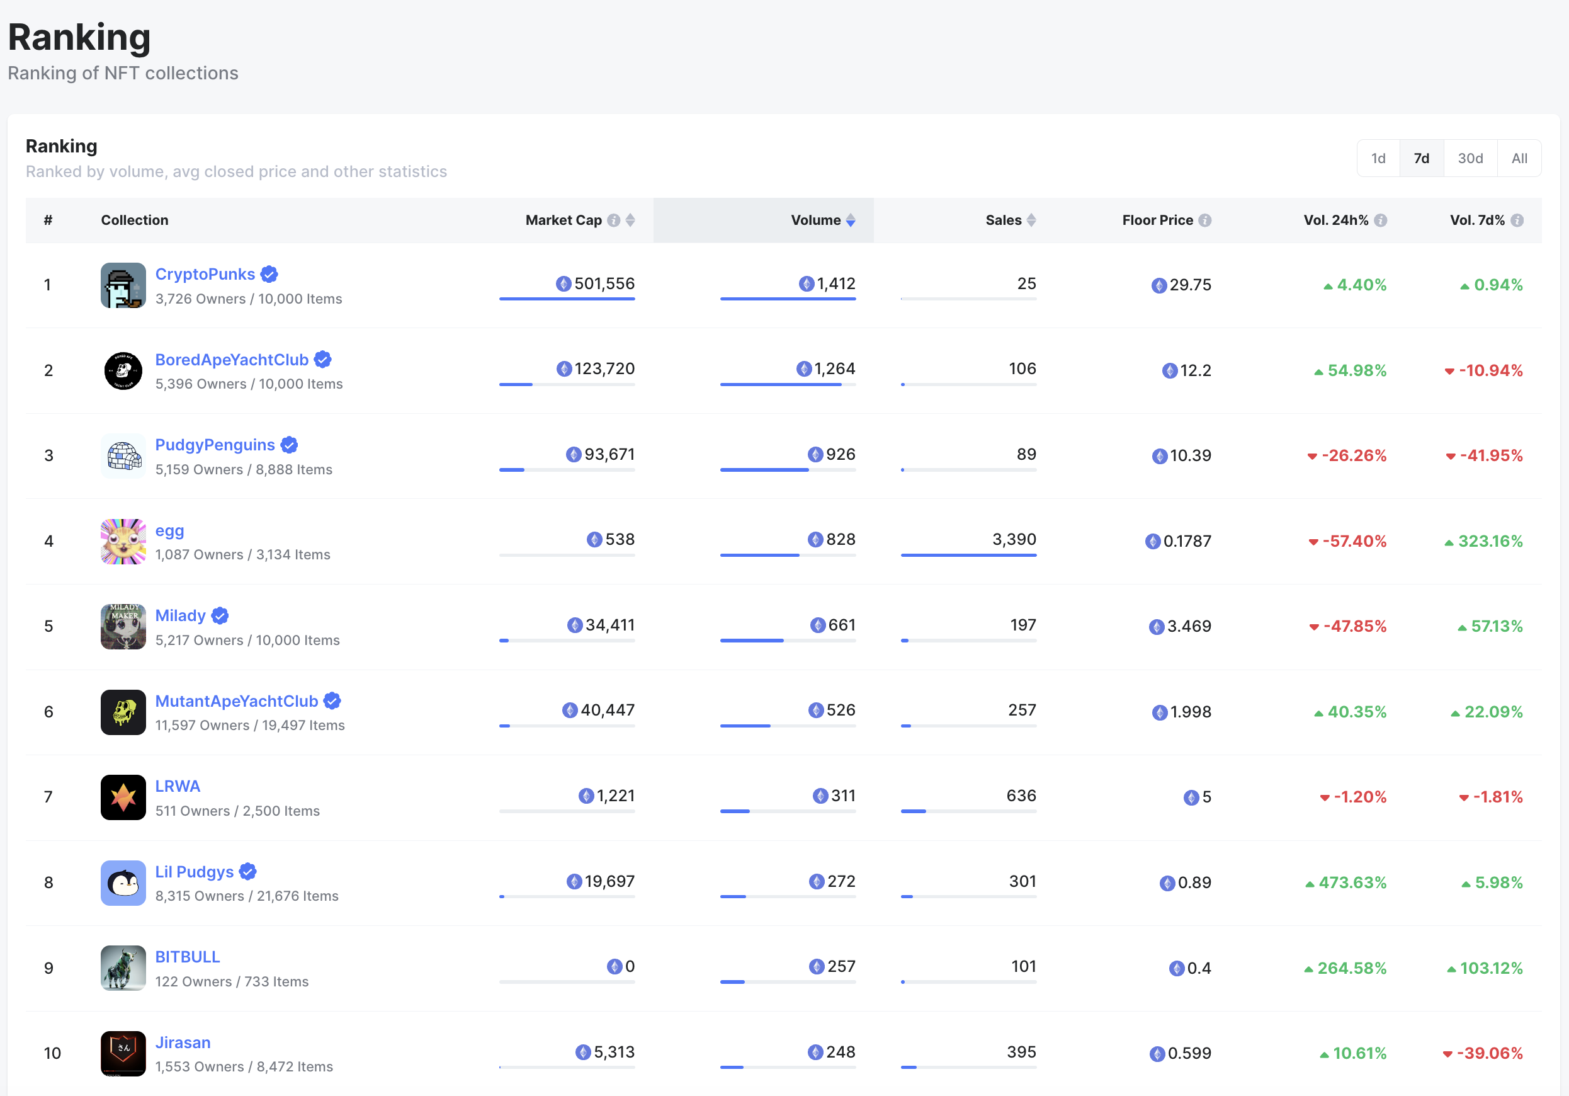Image resolution: width=1569 pixels, height=1096 pixels.
Task: Click the Lil Pudgys verified badge
Action: [x=247, y=872]
